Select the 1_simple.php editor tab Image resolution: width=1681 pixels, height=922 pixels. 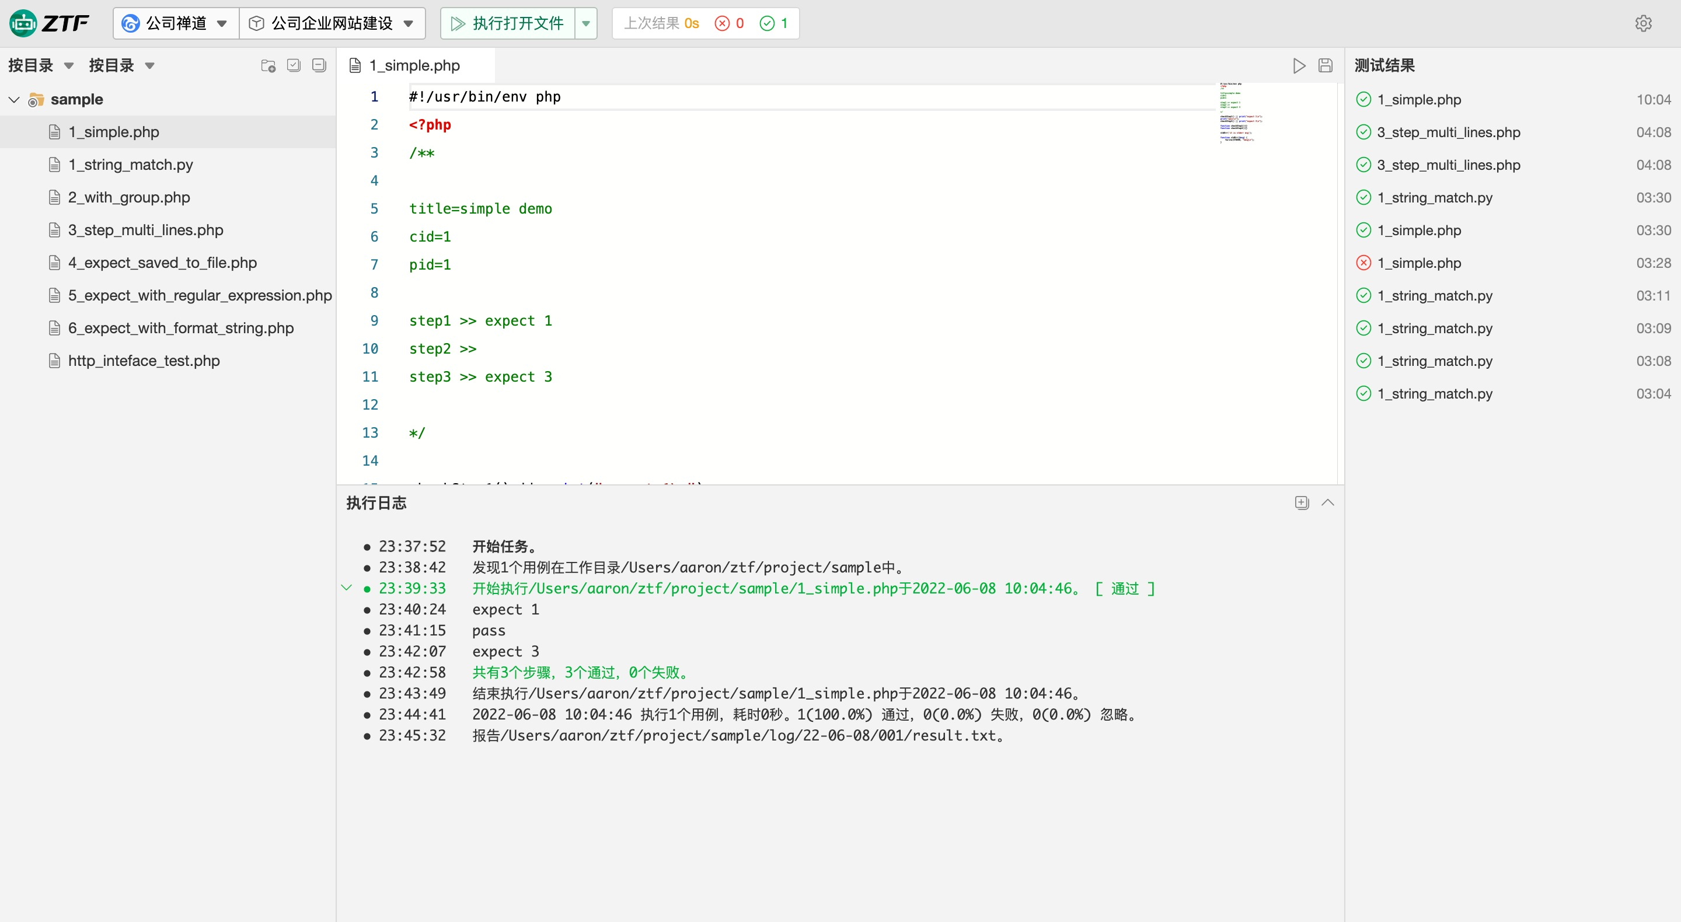414,65
